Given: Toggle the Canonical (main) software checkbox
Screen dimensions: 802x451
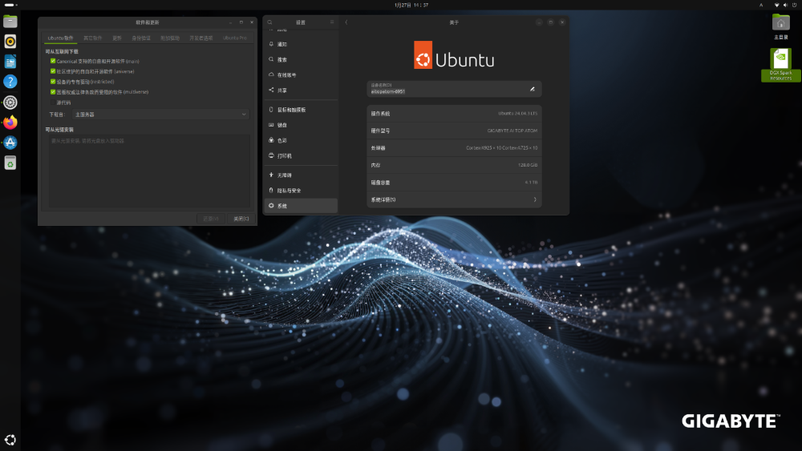Looking at the screenshot, I should (53, 62).
